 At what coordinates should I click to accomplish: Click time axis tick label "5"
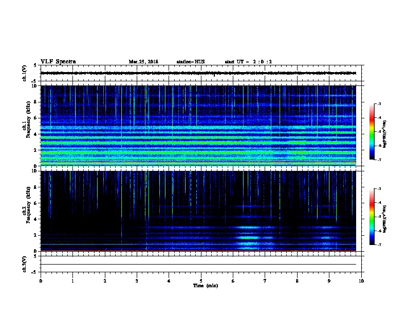click(x=201, y=281)
